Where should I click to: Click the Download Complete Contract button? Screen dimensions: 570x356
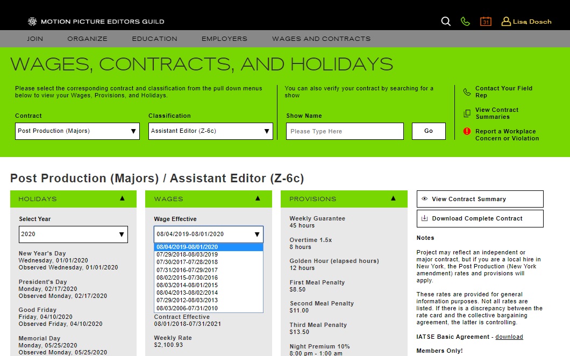(480, 218)
